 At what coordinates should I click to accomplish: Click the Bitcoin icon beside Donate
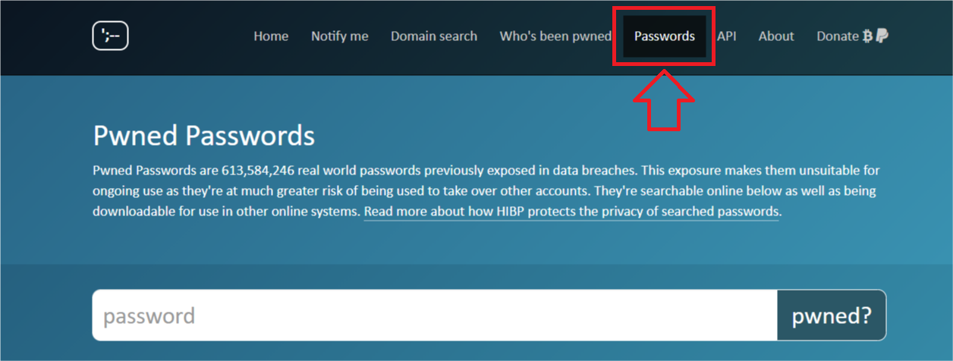(868, 36)
